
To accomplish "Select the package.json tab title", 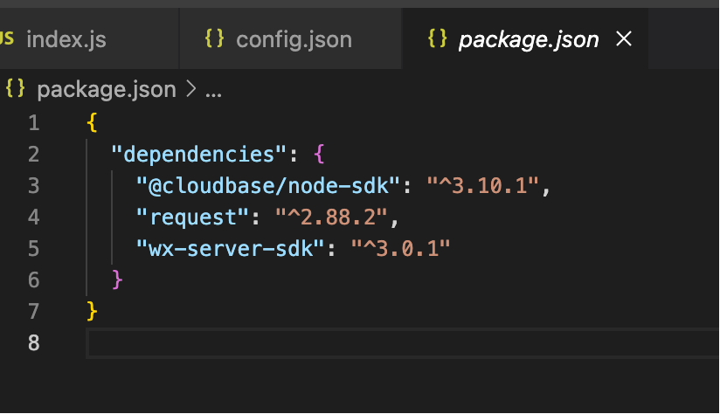I will [x=529, y=39].
